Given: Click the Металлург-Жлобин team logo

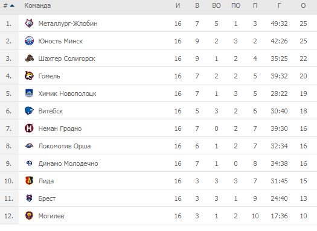Looking at the screenshot, I should click(x=29, y=24).
